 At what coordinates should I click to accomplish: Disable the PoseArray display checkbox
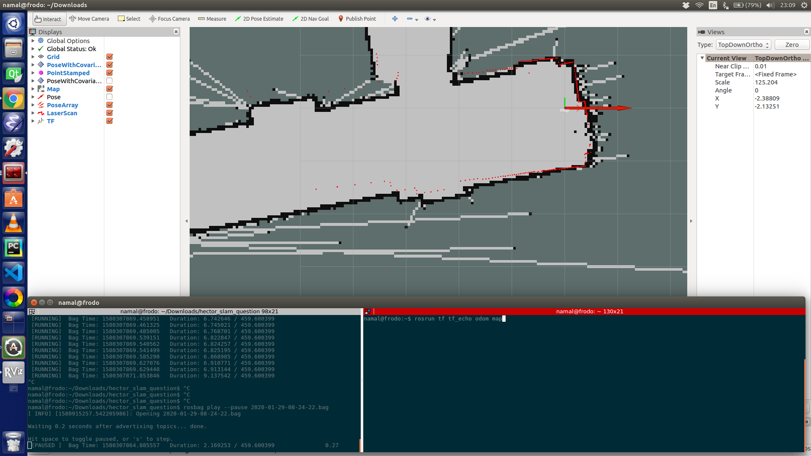[109, 105]
